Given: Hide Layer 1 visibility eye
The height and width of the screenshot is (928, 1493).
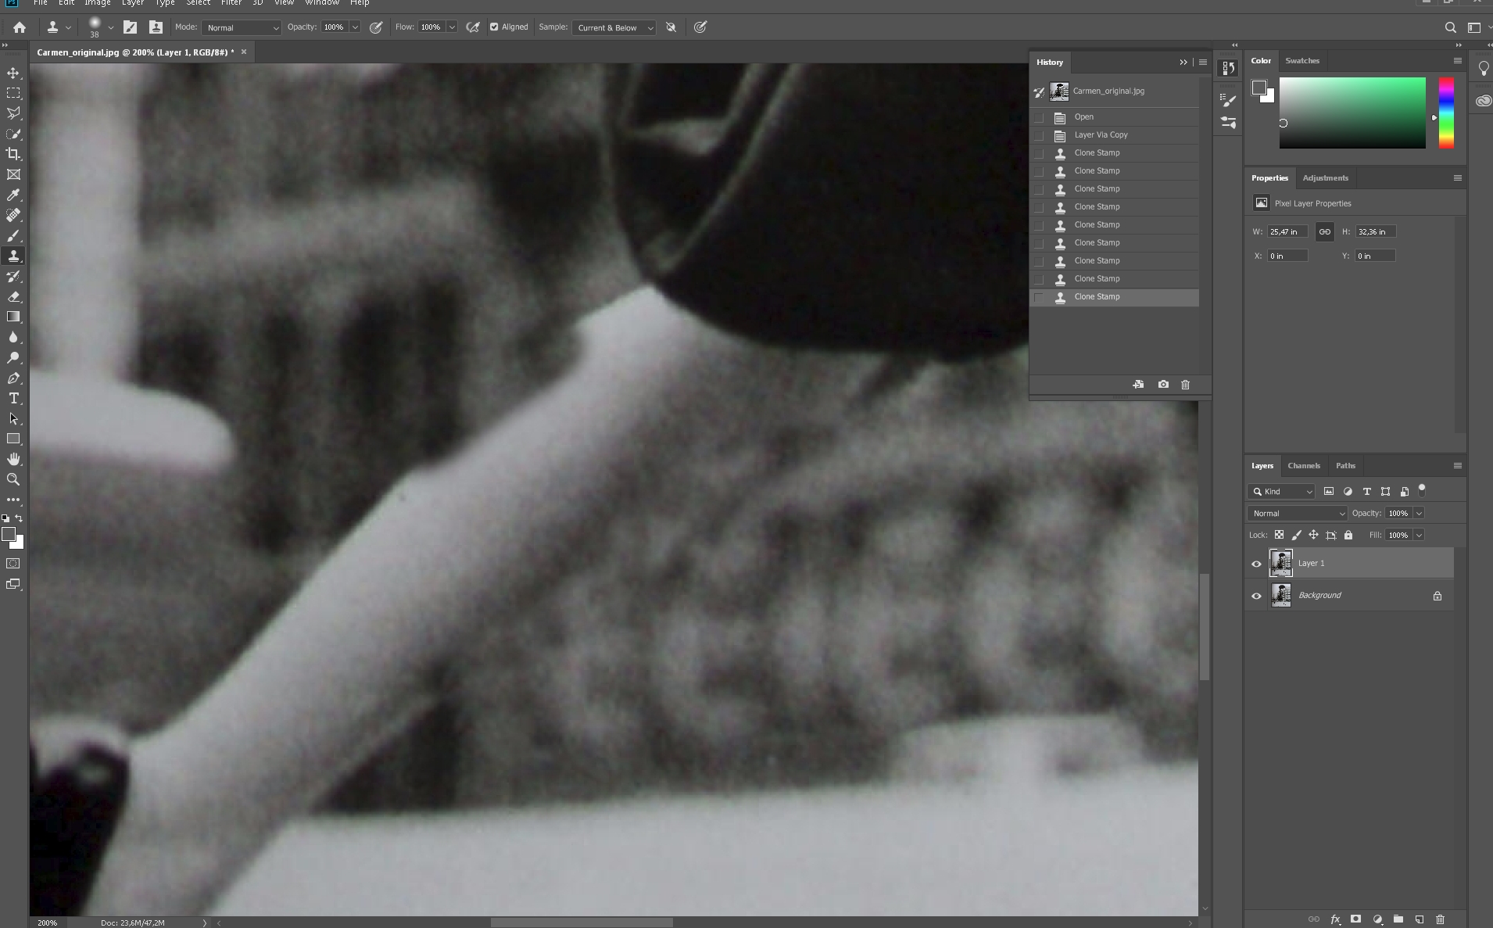Looking at the screenshot, I should pos(1256,564).
